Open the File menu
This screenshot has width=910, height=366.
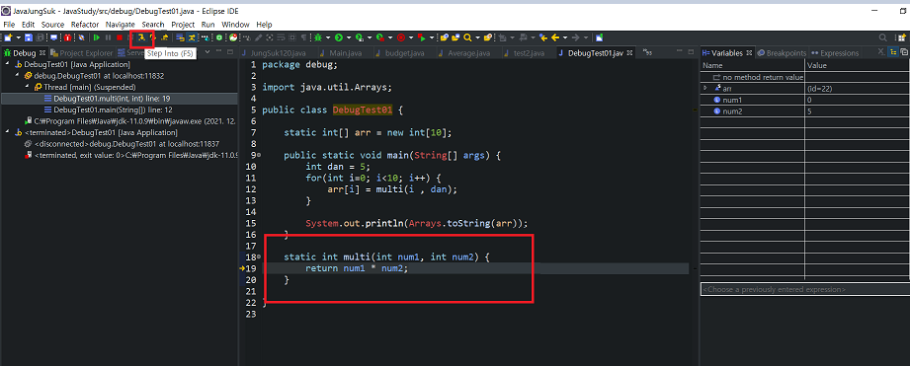[9, 25]
